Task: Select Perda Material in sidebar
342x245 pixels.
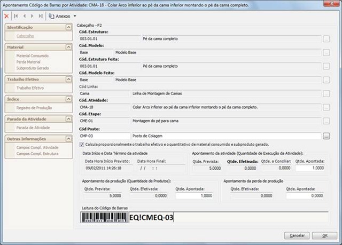Action: (28, 62)
